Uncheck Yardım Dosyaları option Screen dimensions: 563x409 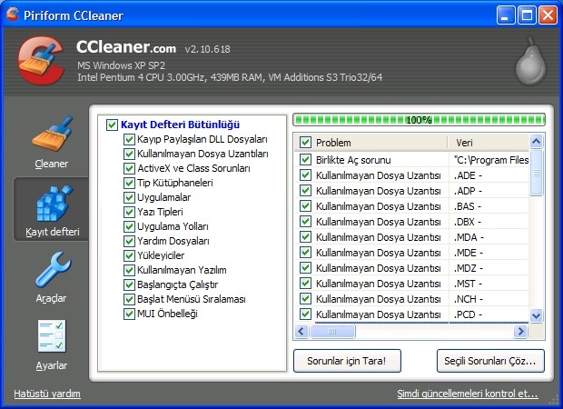click(x=129, y=241)
